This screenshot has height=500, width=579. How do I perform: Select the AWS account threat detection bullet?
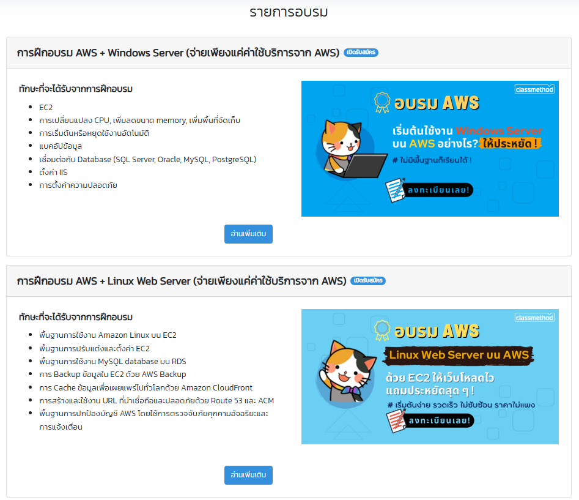pos(153,420)
